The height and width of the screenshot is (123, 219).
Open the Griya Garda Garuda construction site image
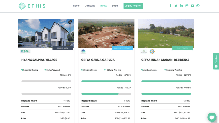click(x=106, y=33)
